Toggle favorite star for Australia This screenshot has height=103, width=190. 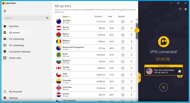pyautogui.click(x=123, y=22)
